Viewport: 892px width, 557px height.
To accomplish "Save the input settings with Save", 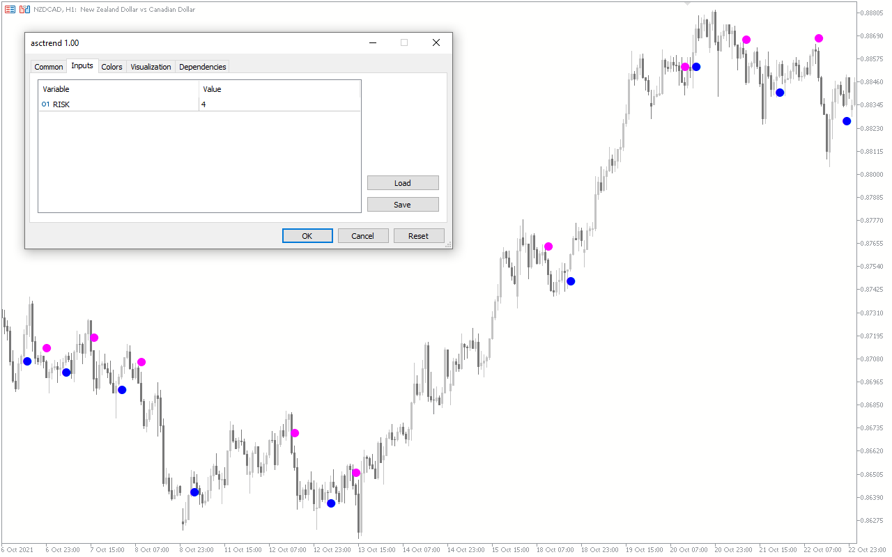I will (x=403, y=205).
